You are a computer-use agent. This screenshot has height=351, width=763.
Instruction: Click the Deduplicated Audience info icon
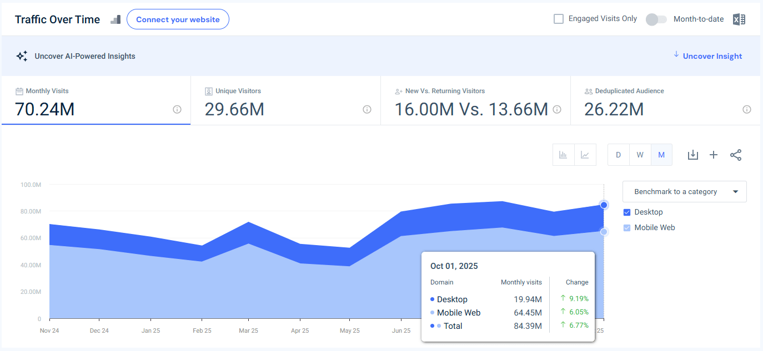point(747,109)
